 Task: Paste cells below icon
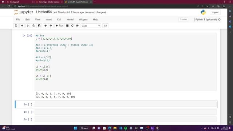tap(39, 26)
